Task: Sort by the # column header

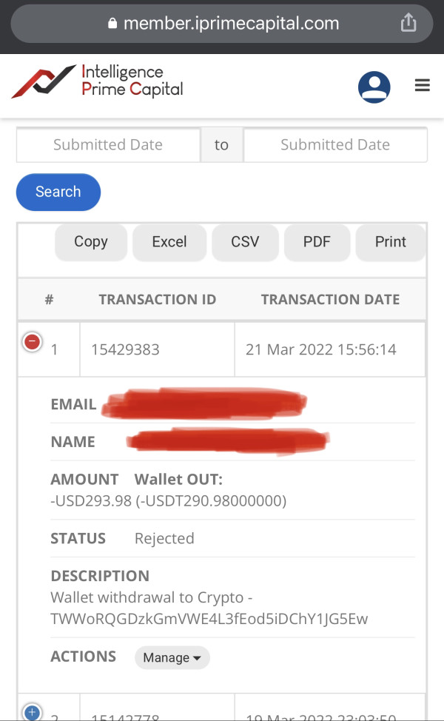Action: pos(49,300)
